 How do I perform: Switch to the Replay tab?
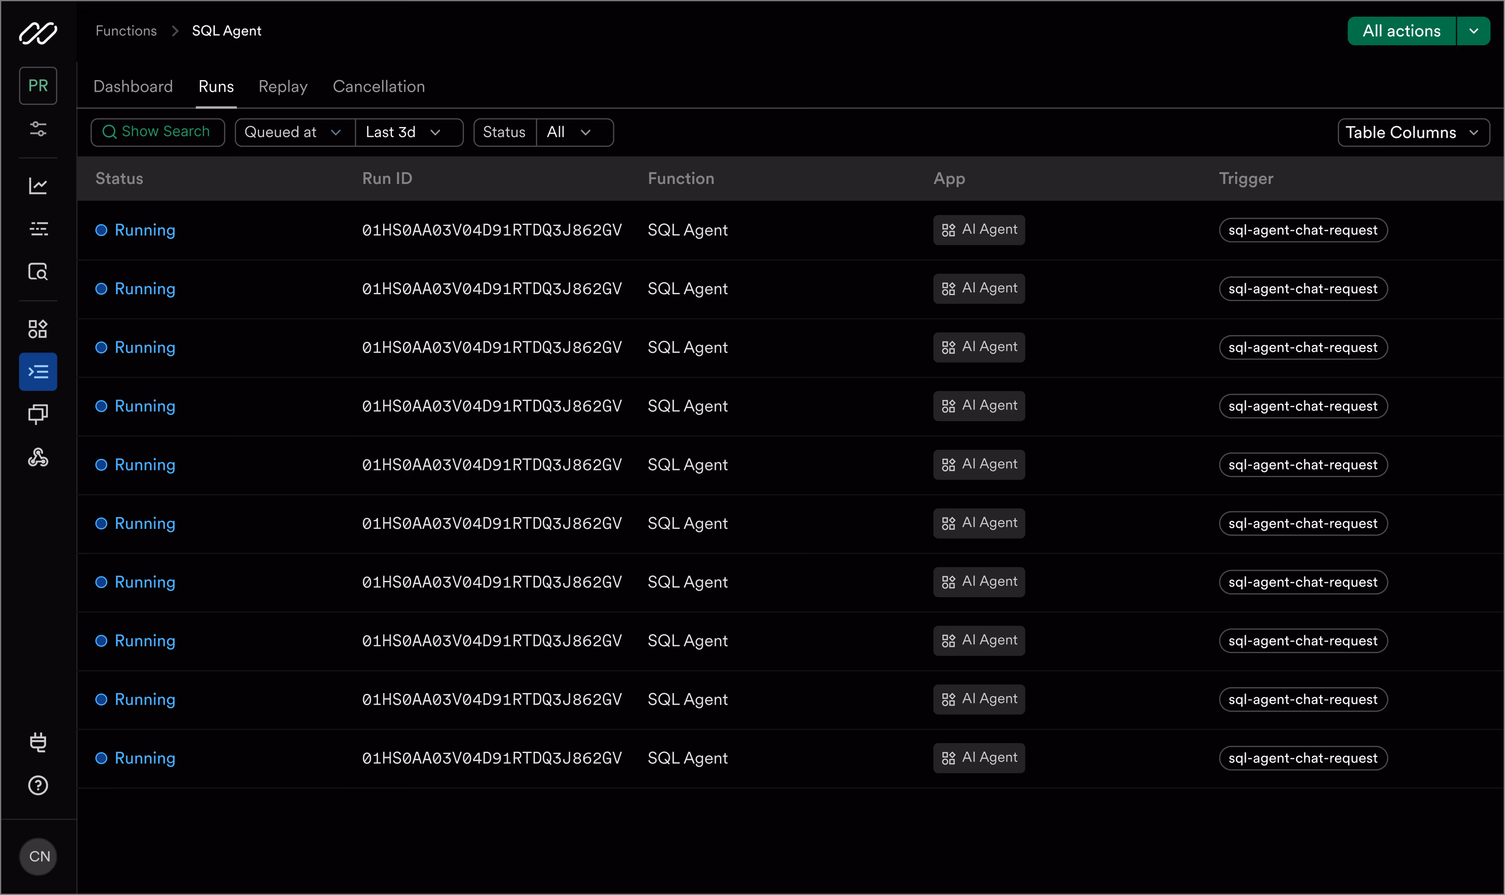point(283,86)
